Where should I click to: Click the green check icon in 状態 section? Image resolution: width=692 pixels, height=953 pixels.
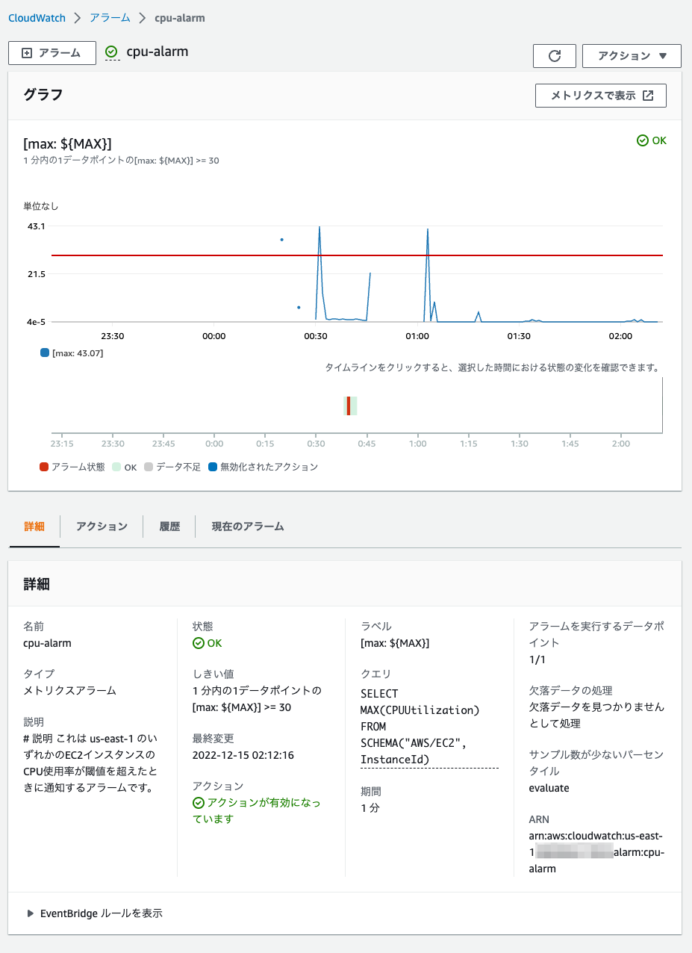197,643
